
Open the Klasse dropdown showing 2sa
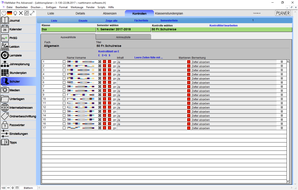(x=69, y=30)
